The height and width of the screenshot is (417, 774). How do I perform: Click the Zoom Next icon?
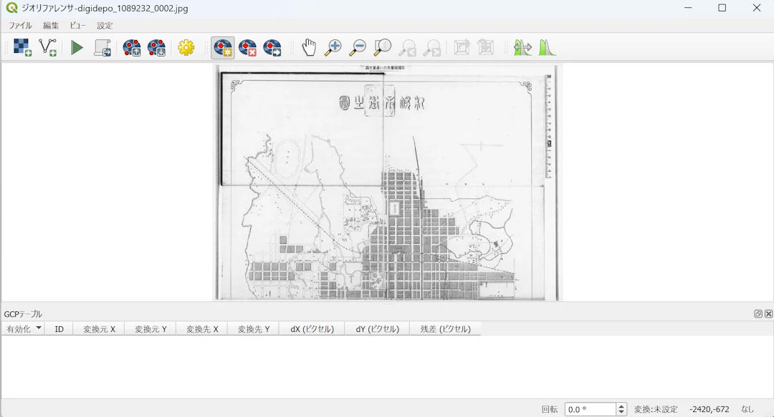432,47
